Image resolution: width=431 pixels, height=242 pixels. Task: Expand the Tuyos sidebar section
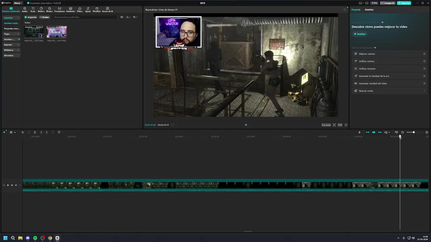coord(11,34)
